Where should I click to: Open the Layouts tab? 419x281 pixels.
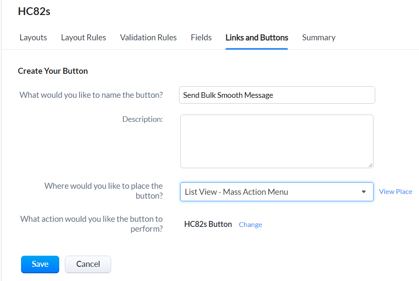coord(33,38)
